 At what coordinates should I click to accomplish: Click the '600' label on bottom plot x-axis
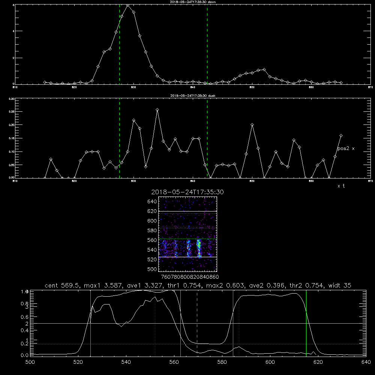coord(270,362)
